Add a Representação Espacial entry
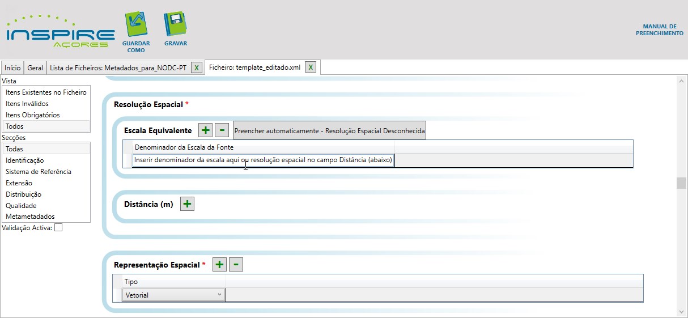 pos(219,265)
